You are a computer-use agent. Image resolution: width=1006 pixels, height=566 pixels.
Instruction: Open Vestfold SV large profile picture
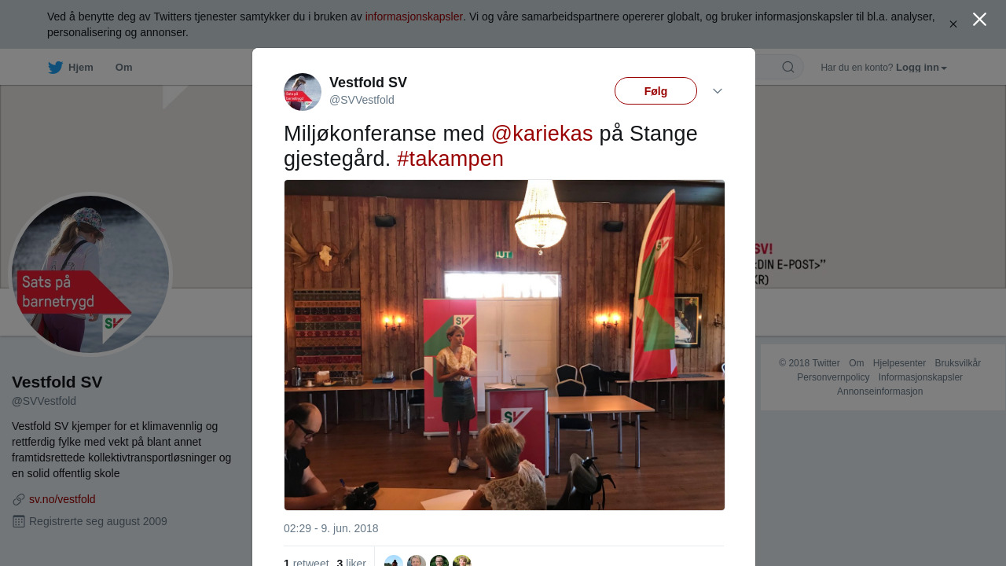[90, 274]
